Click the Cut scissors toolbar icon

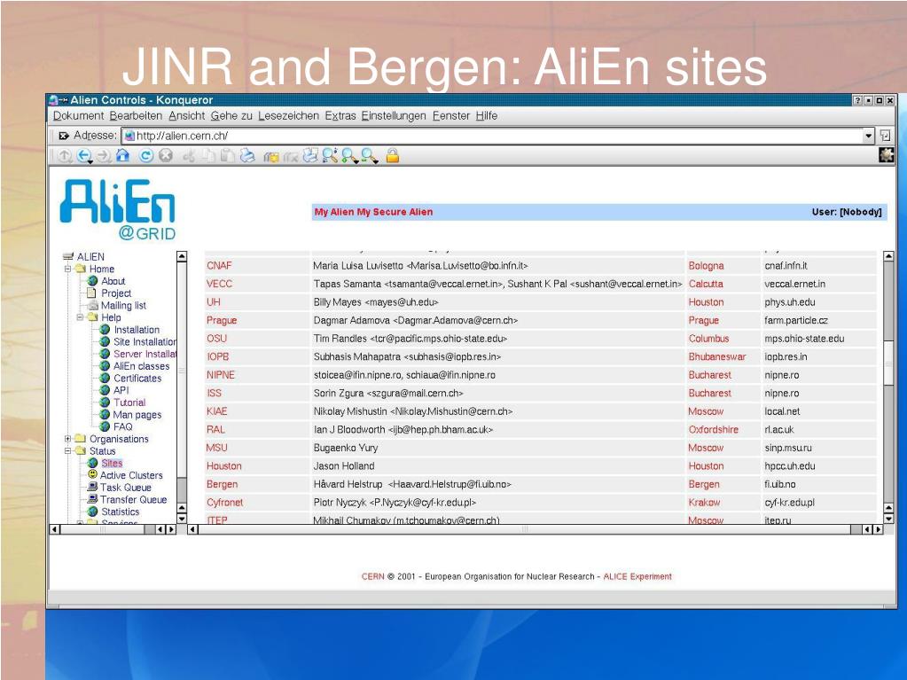pyautogui.click(x=189, y=155)
